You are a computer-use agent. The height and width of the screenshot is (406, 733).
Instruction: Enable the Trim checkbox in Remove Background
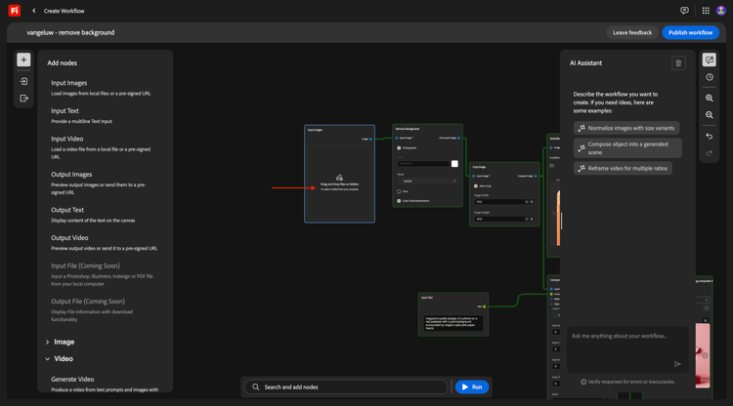click(x=399, y=191)
